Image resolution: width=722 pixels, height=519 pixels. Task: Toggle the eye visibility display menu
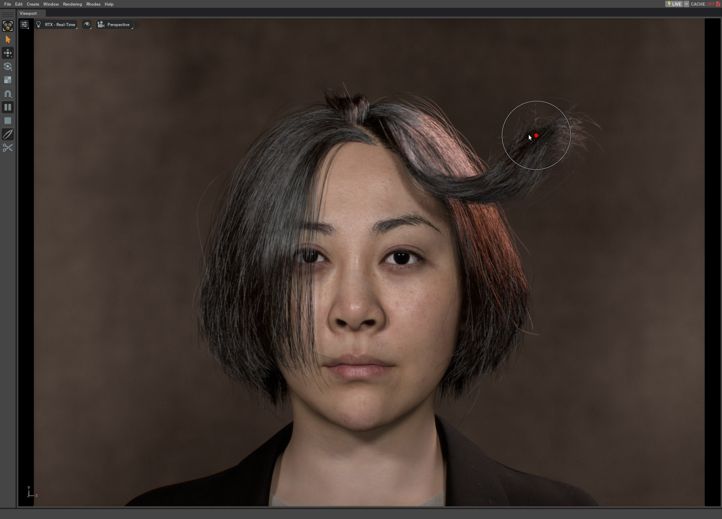[x=87, y=25]
